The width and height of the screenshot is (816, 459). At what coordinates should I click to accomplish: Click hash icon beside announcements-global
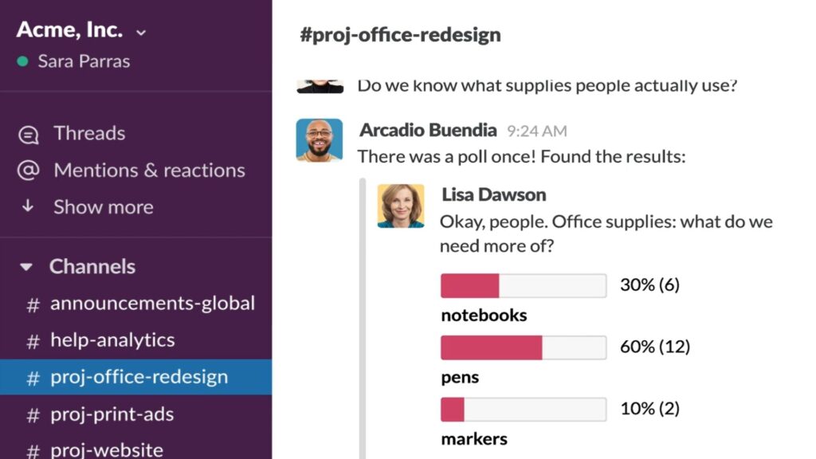33,304
